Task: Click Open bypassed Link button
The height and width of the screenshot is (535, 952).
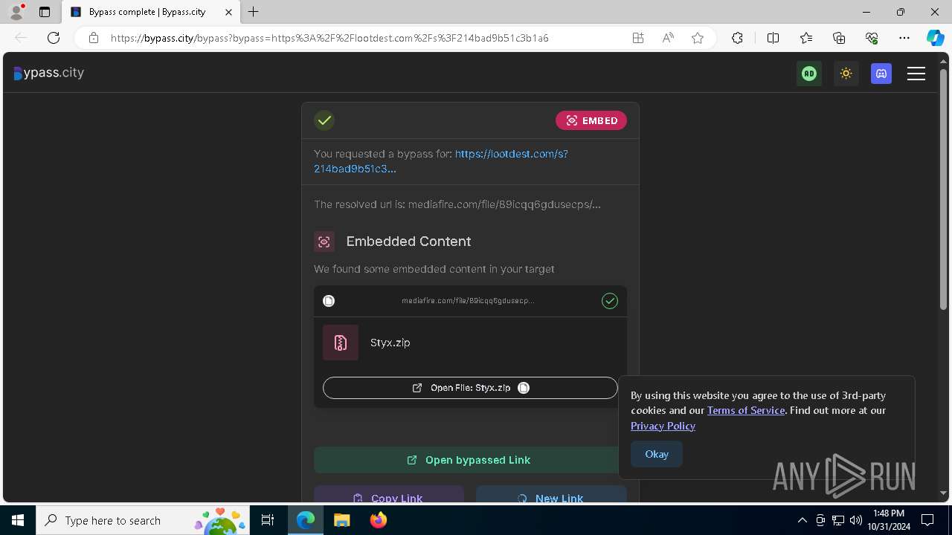Action: point(470,460)
